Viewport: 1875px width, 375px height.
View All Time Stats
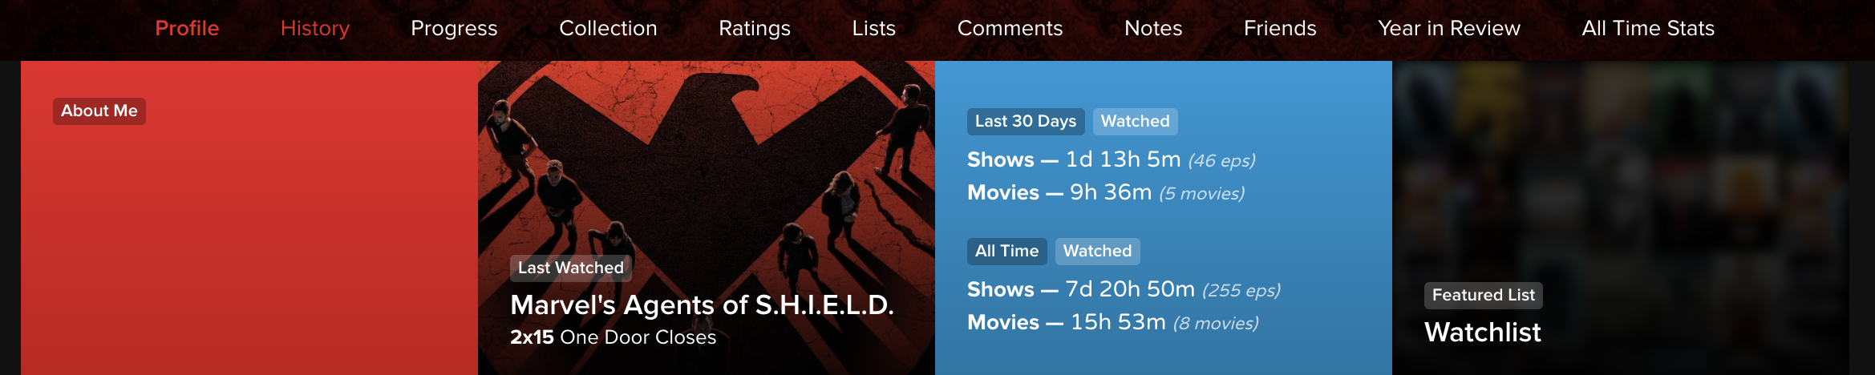[1648, 28]
